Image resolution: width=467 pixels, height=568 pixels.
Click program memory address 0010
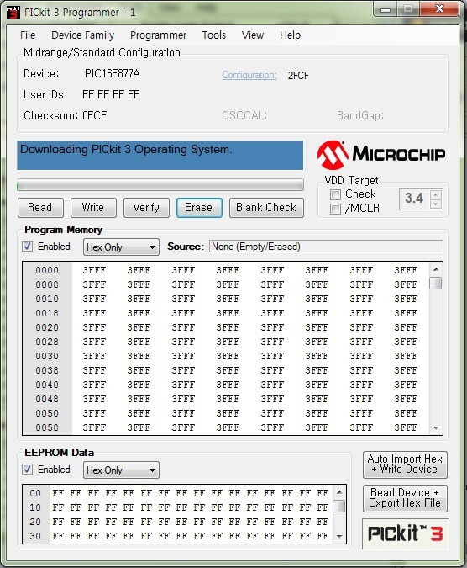tap(47, 299)
